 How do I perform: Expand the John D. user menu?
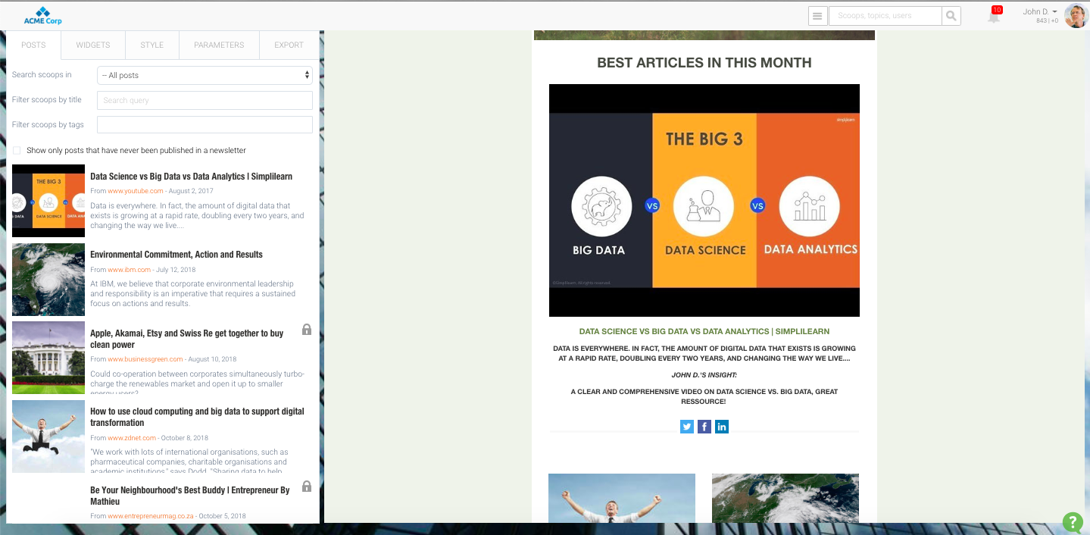pos(1039,11)
